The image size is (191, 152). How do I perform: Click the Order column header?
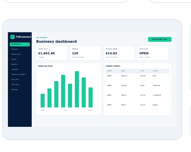[109, 71]
